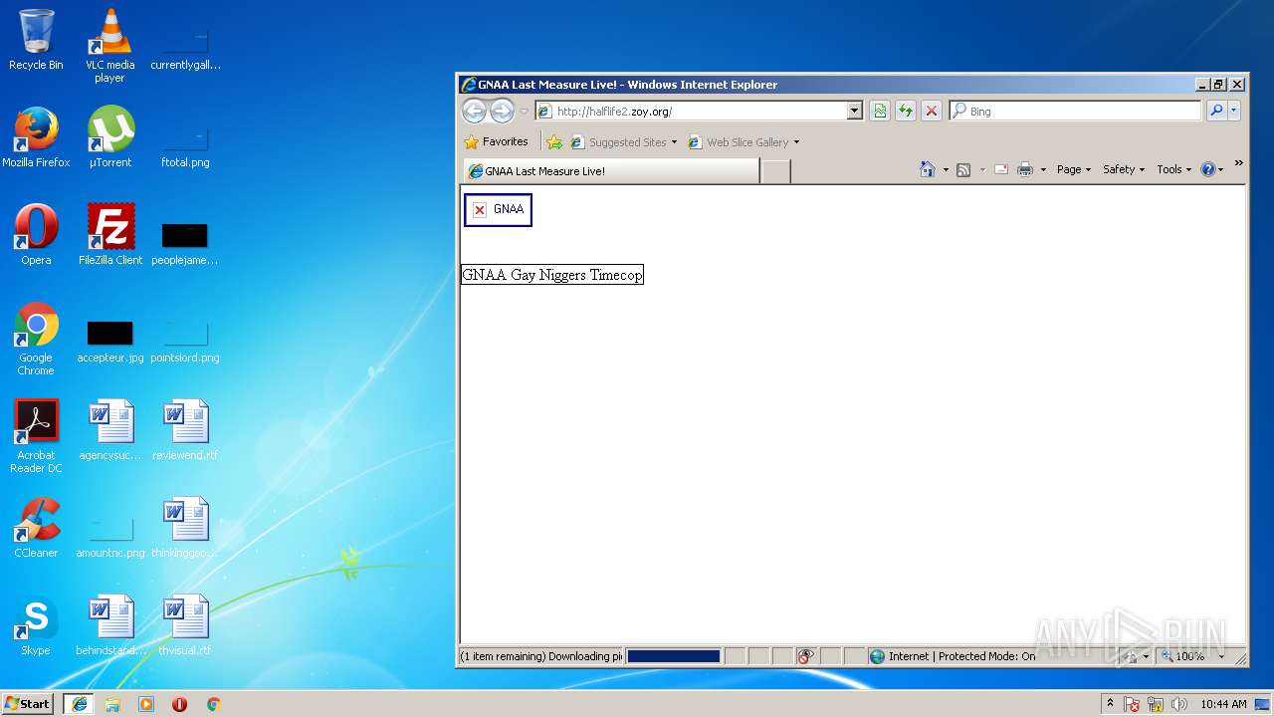The image size is (1274, 717).
Task: Open a new blank tab
Action: (775, 171)
